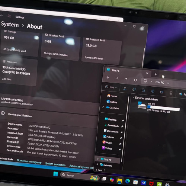The height and width of the screenshot is (186, 186).
Task: Refresh the This PC view
Action: (x=135, y=80)
